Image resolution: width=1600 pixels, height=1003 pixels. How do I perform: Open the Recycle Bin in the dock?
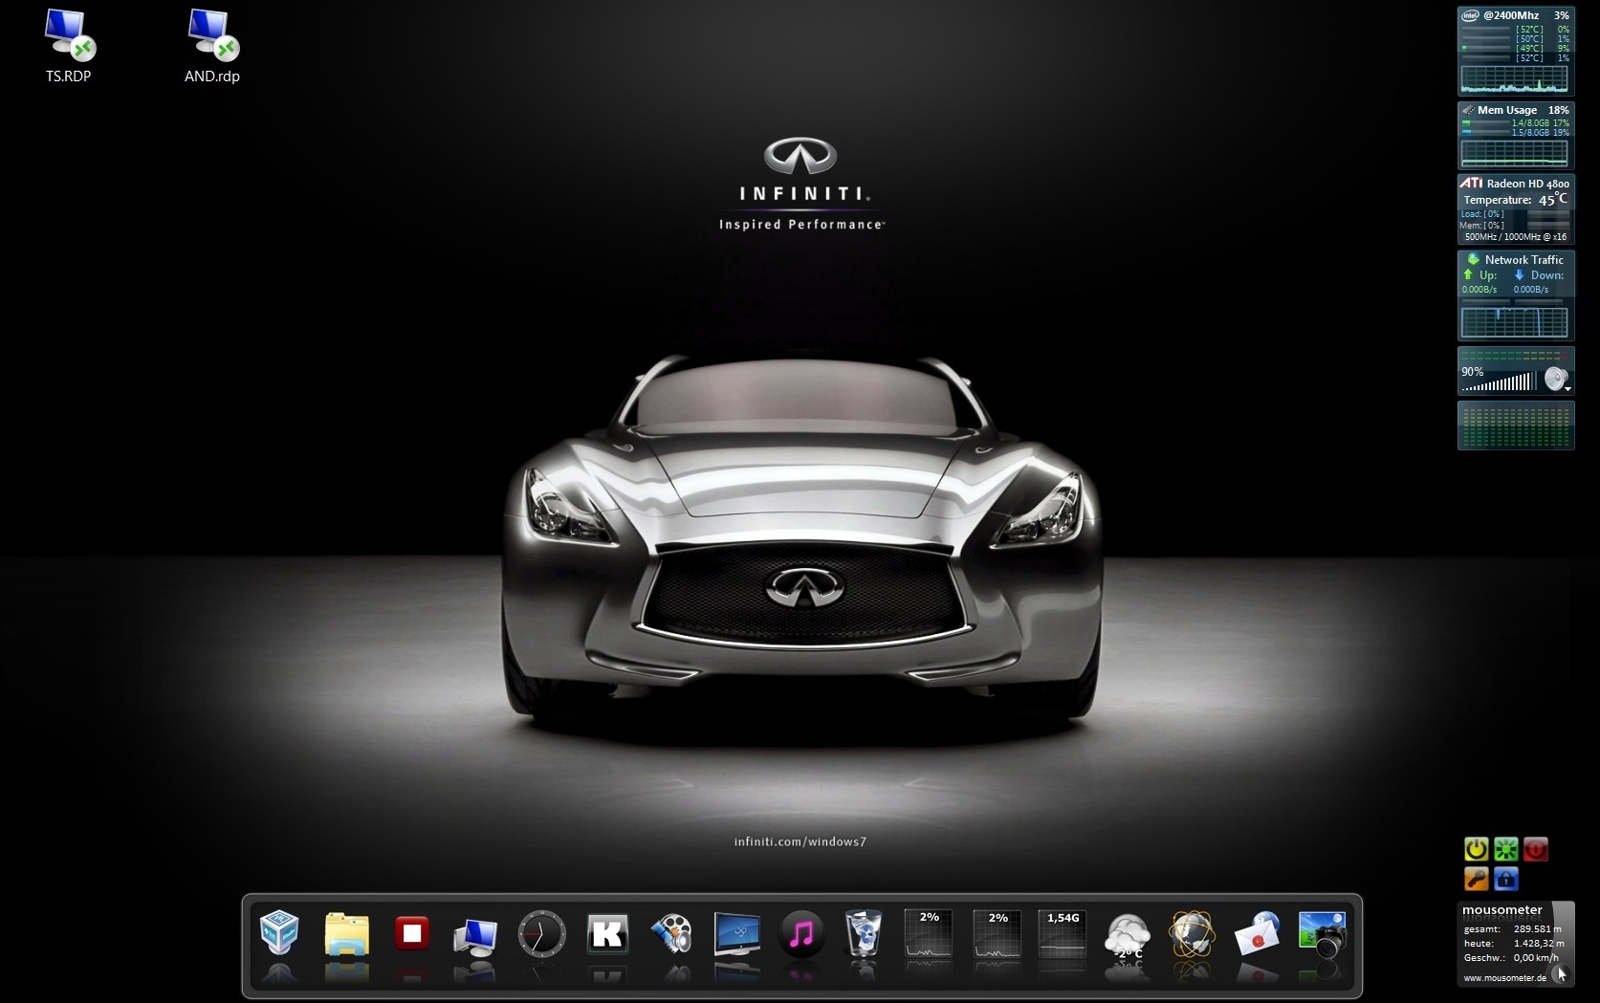pos(864,933)
